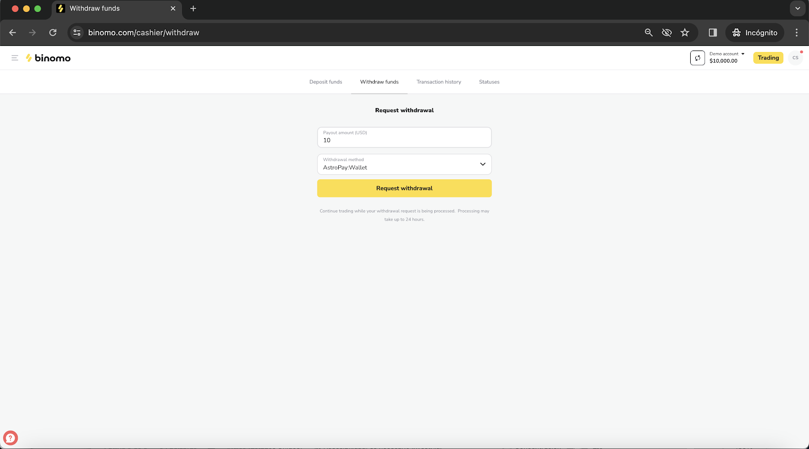Screen dimensions: 809x449
Task: Switch to Deposit funds tab
Action: click(x=326, y=82)
